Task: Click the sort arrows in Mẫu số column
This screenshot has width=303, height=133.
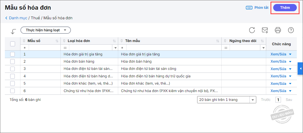Action: [57, 41]
